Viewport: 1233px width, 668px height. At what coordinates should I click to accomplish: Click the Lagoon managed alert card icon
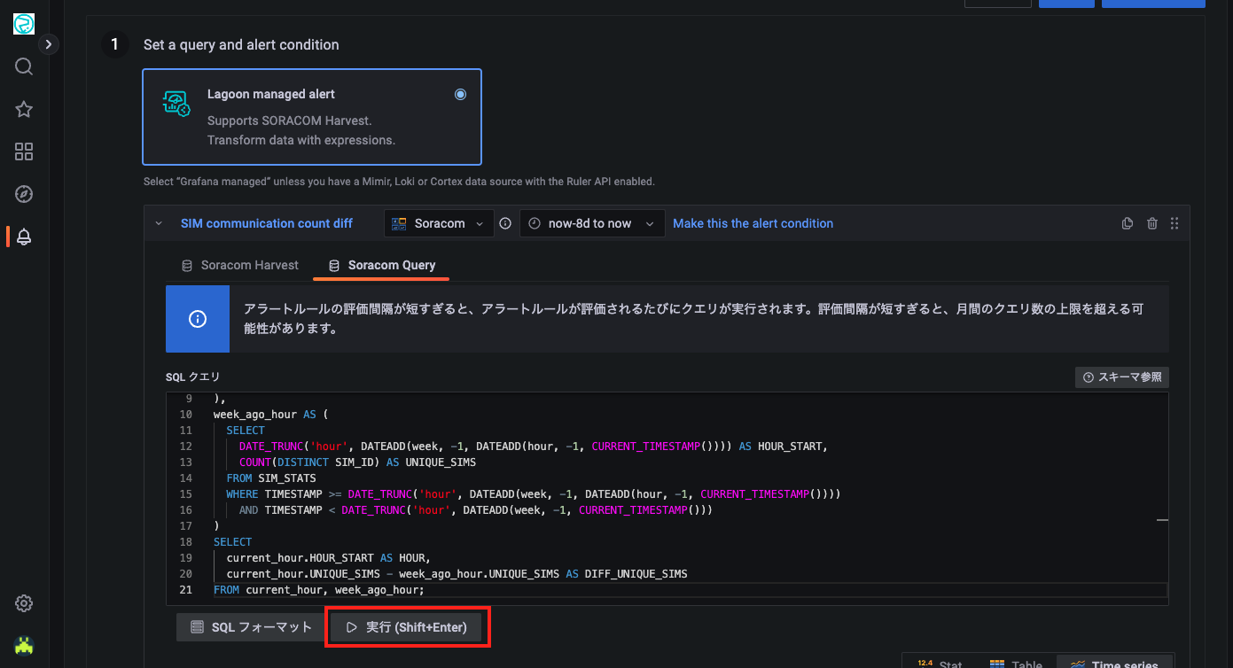[x=176, y=103]
